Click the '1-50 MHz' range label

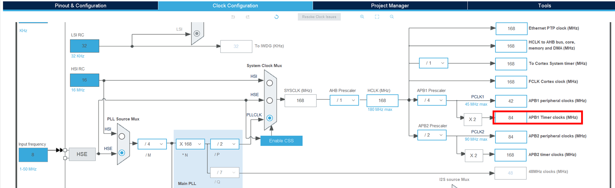point(28,169)
